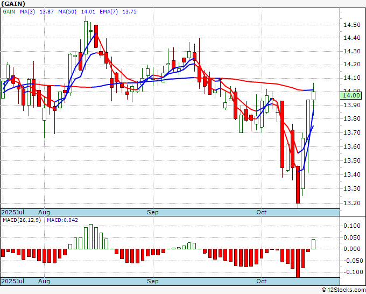Click the 13.60 price axis label
The image size is (366, 294).
[x=352, y=146]
